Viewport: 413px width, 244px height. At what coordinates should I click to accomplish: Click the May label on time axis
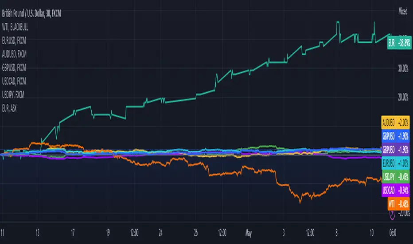point(249,233)
